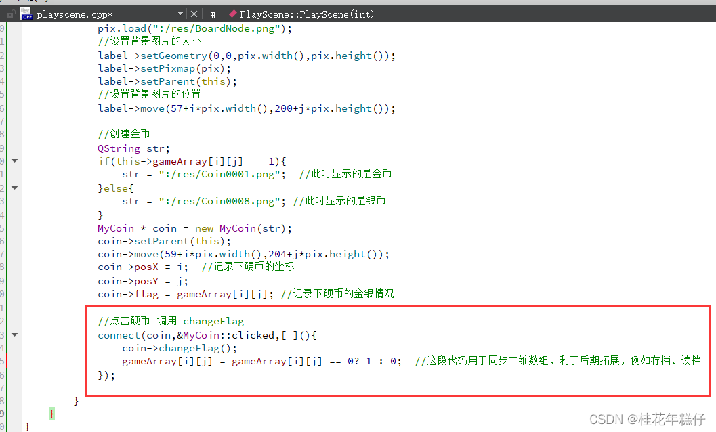716x432 pixels.
Task: Click the comment about 同步二维数组
Action: (x=558, y=361)
